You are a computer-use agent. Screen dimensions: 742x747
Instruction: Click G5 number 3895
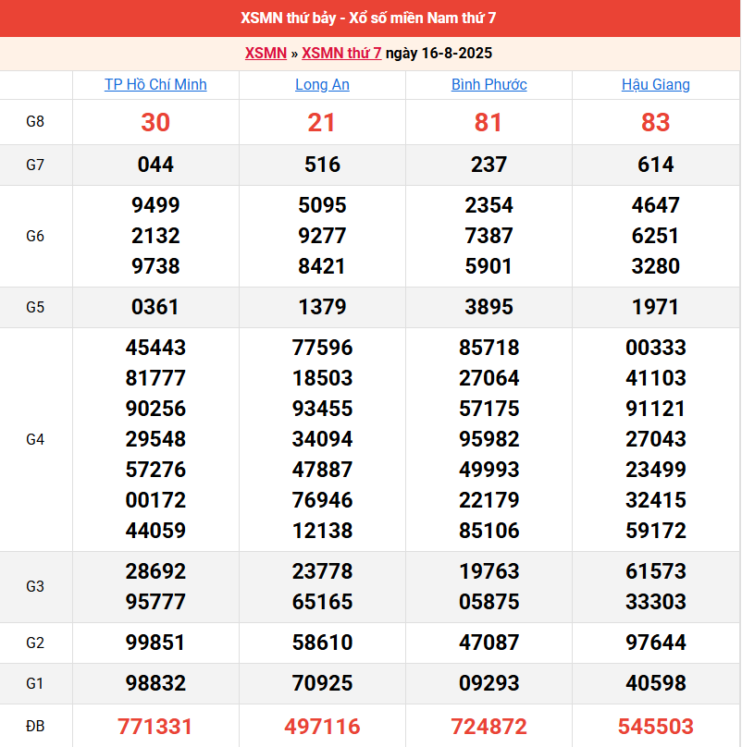(x=488, y=307)
